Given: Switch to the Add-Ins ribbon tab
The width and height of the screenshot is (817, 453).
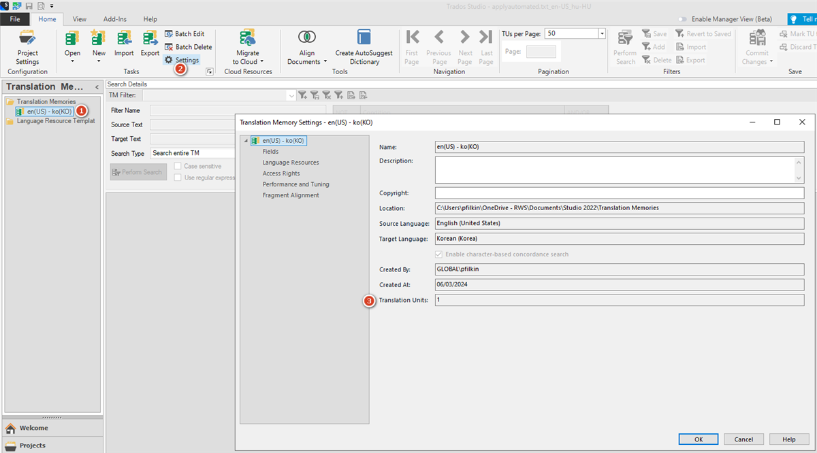Looking at the screenshot, I should pos(114,19).
